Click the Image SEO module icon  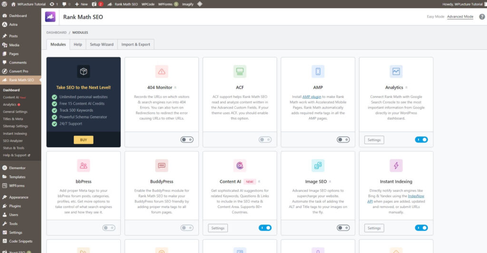318,166
